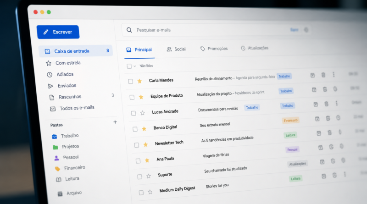Unstar the Banco Digital email

pyautogui.click(x=144, y=129)
